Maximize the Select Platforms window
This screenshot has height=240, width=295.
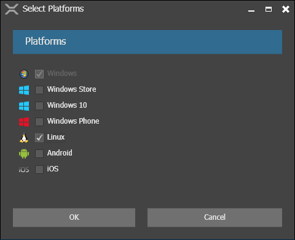(x=269, y=9)
